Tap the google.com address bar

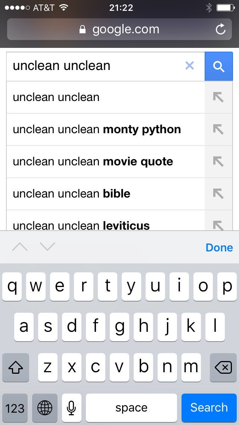pos(119,29)
